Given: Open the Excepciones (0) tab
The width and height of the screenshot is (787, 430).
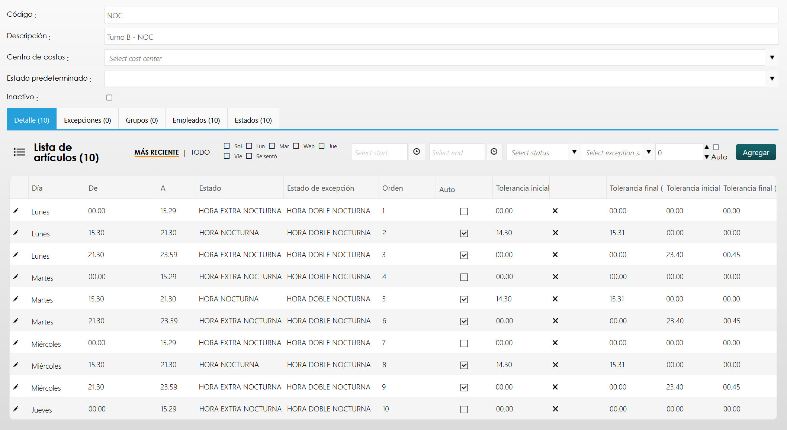Looking at the screenshot, I should pyautogui.click(x=87, y=119).
